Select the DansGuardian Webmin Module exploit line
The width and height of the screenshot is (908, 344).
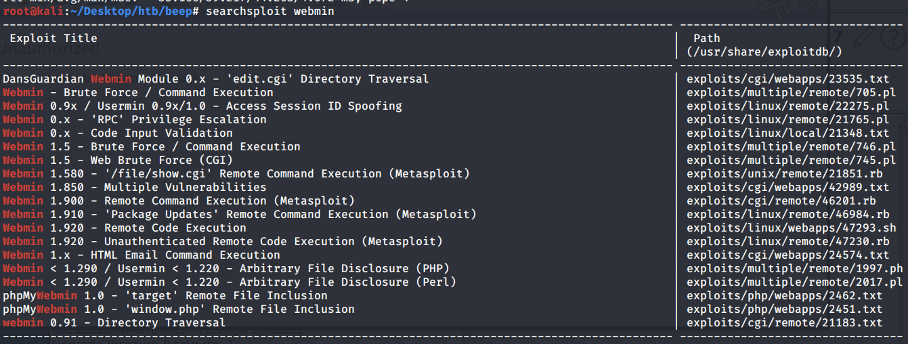click(215, 79)
